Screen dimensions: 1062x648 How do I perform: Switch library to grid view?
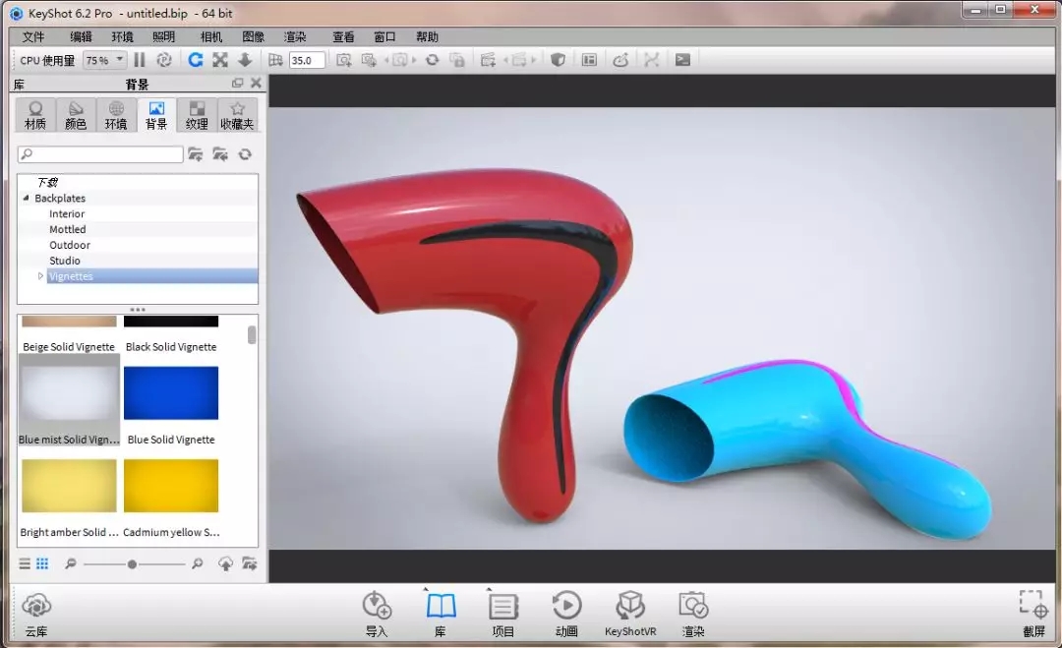(42, 563)
